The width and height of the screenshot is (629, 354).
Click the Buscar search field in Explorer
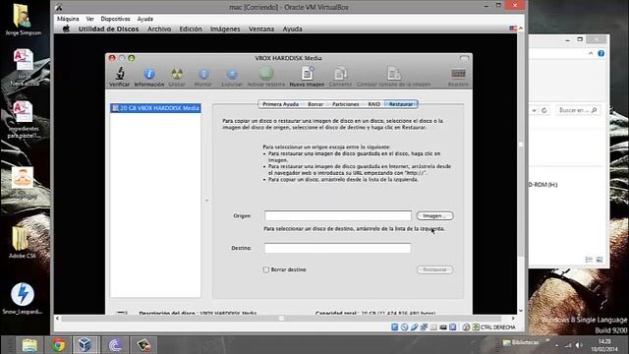[x=578, y=110]
